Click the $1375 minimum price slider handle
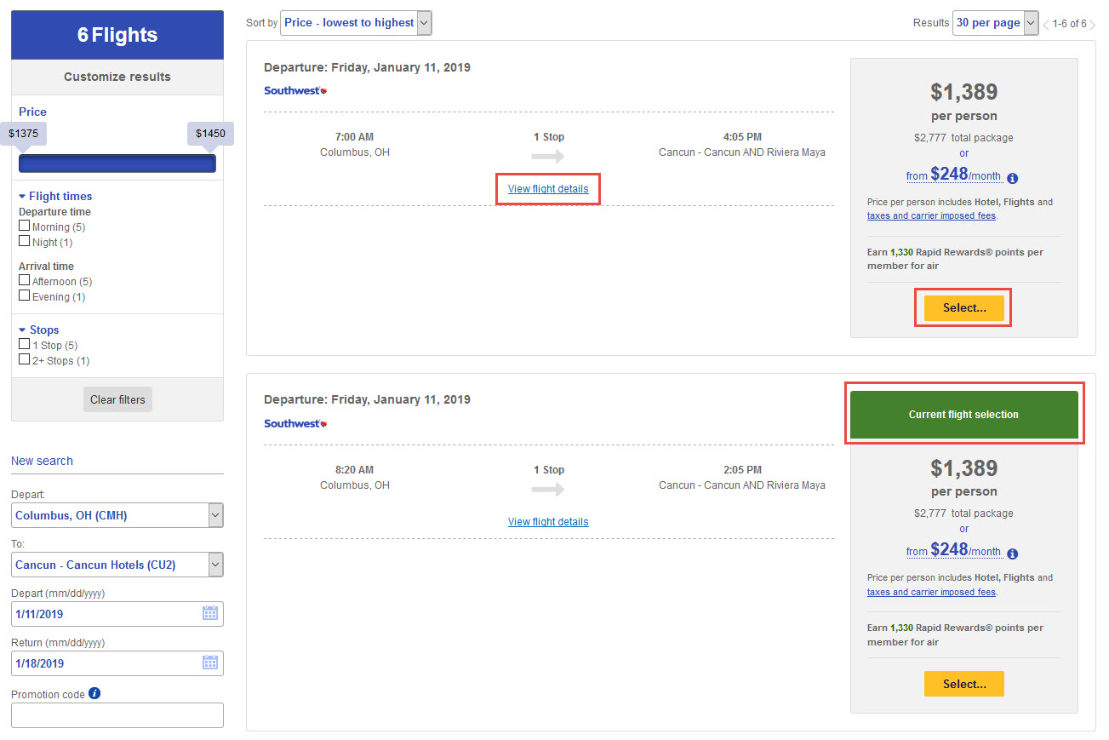1109x740 pixels. (24, 134)
